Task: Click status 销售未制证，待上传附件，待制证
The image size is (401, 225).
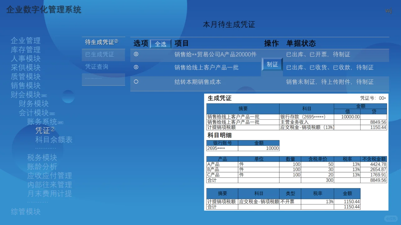Action: (330, 82)
